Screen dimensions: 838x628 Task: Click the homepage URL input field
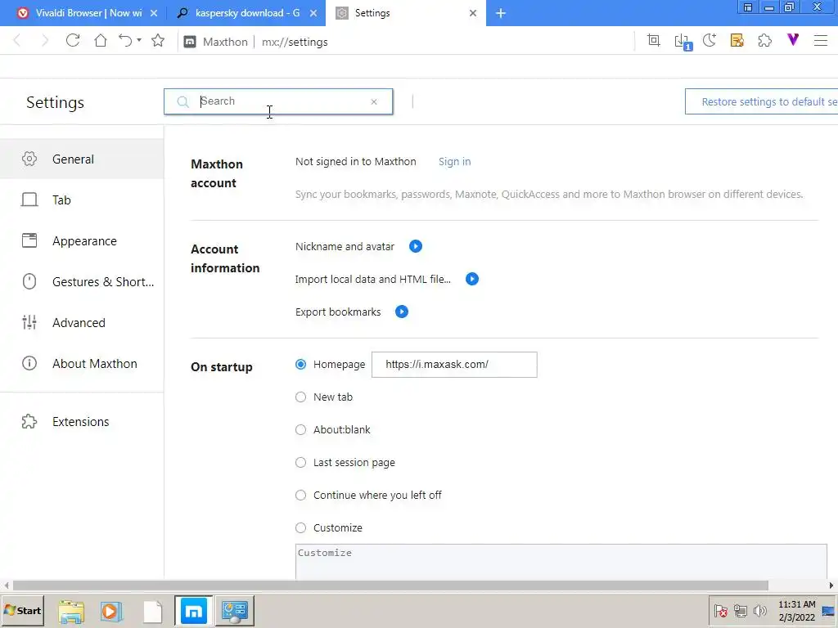pos(454,365)
